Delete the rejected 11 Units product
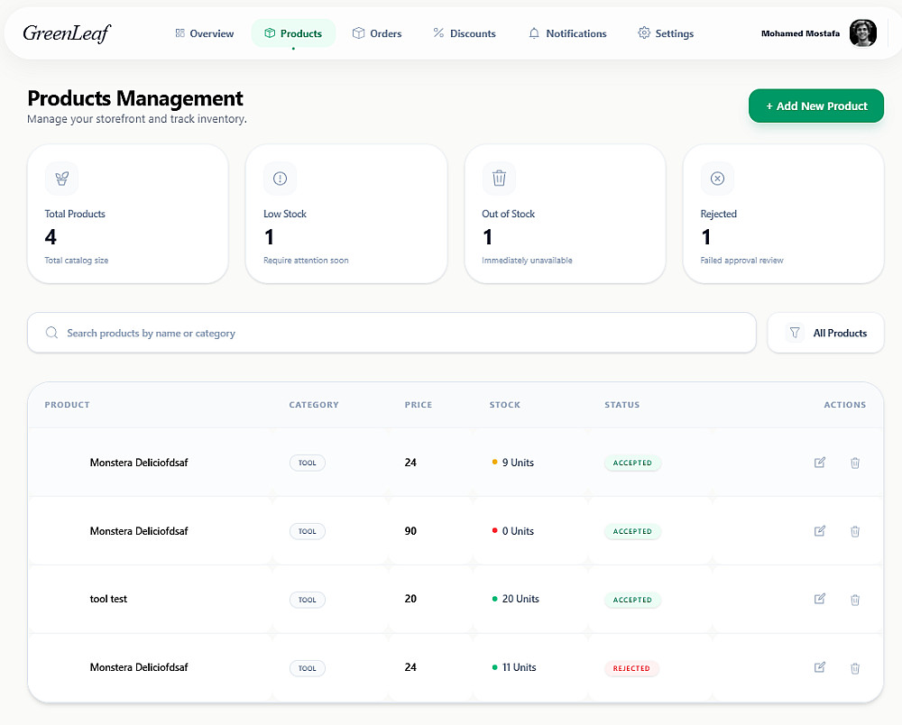The image size is (902, 725). tap(855, 668)
